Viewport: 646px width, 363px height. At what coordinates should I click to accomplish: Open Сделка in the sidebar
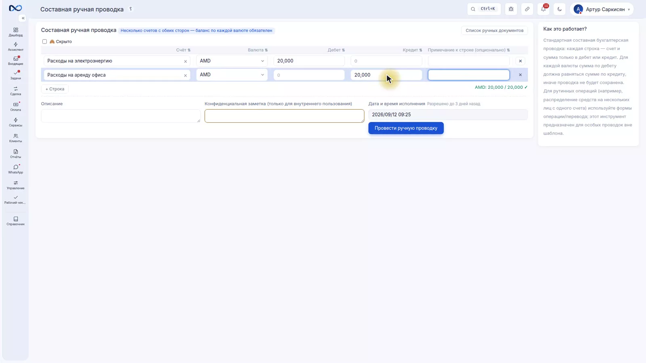(x=16, y=91)
